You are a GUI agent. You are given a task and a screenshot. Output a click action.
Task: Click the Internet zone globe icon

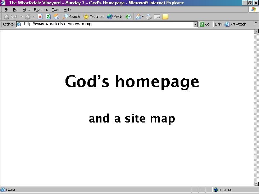pyautogui.click(x=215, y=190)
